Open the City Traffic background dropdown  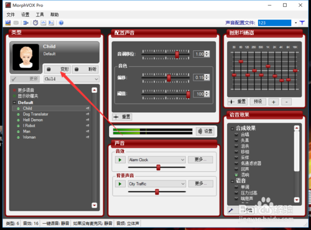(157, 184)
